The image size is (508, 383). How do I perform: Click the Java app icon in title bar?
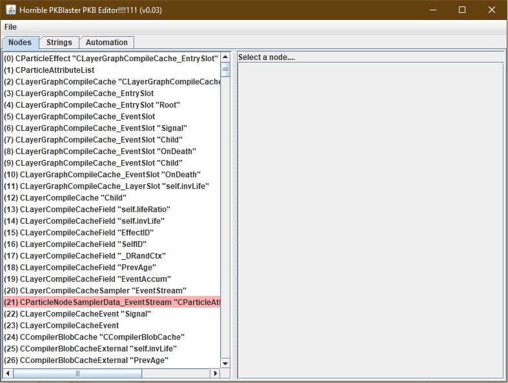tap(11, 10)
